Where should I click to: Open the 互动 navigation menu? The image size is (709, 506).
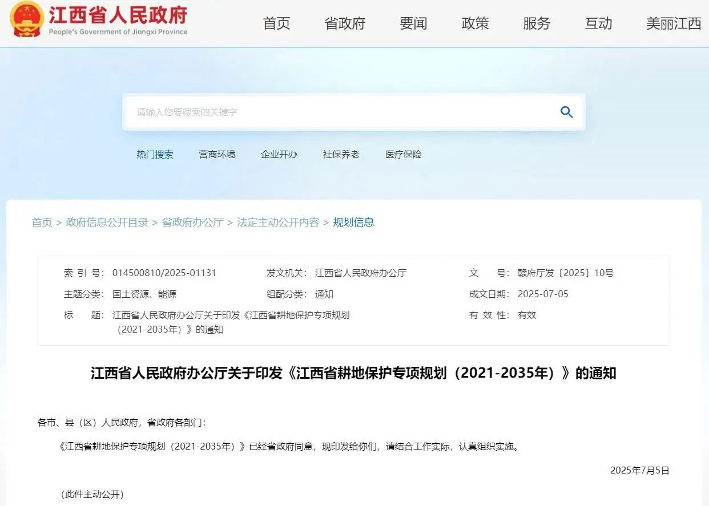(x=598, y=23)
